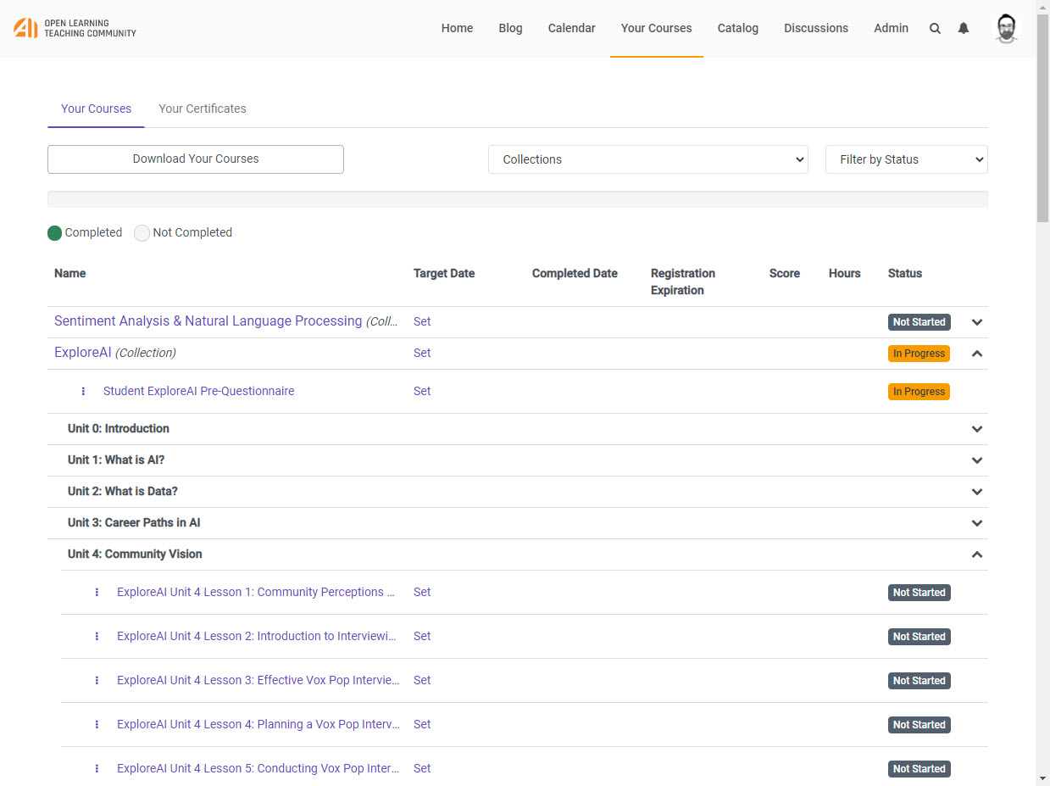Click the course progress bar
The image size is (1050, 786).
(x=518, y=199)
